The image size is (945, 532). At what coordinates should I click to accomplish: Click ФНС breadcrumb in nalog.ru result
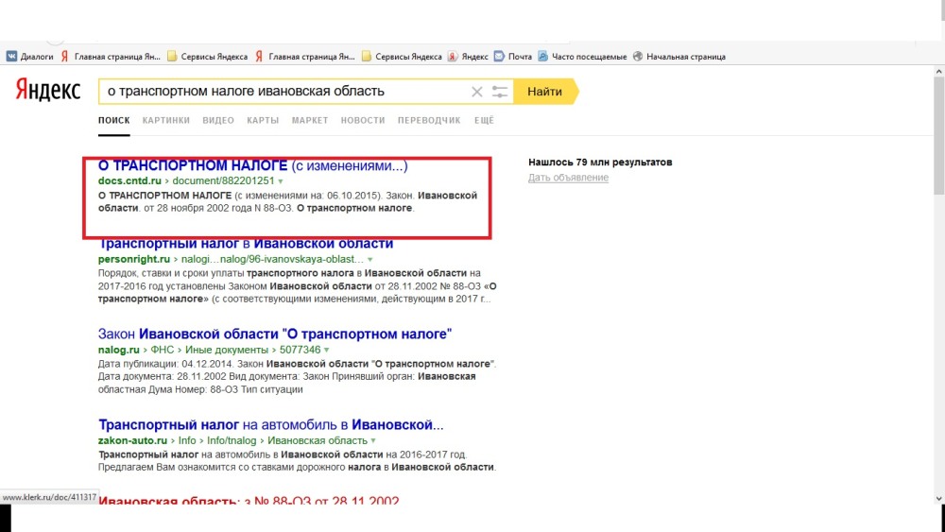click(163, 350)
